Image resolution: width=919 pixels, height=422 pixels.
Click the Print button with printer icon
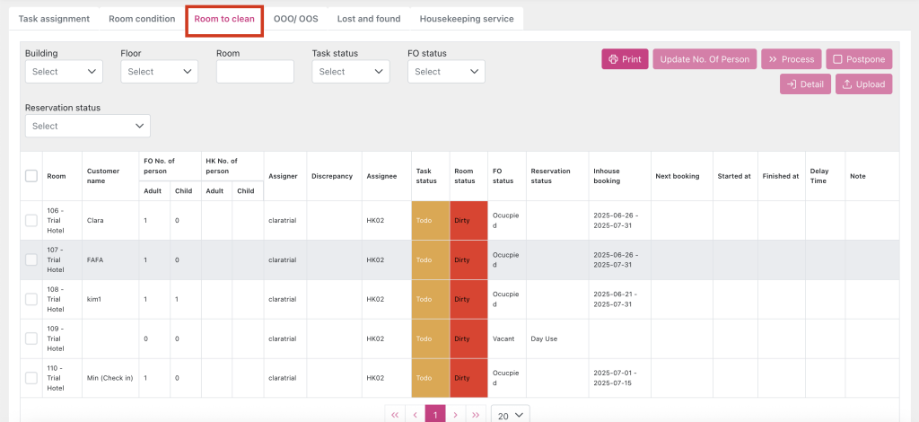pos(625,59)
